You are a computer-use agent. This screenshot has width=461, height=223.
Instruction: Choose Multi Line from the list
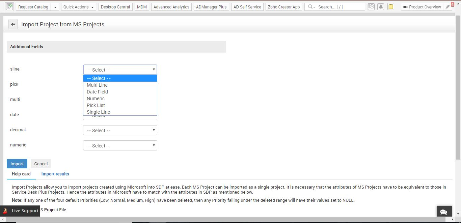tap(120, 85)
